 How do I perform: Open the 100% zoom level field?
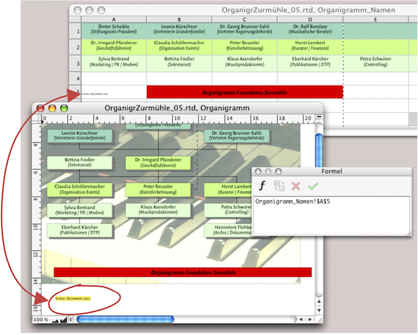(41, 320)
